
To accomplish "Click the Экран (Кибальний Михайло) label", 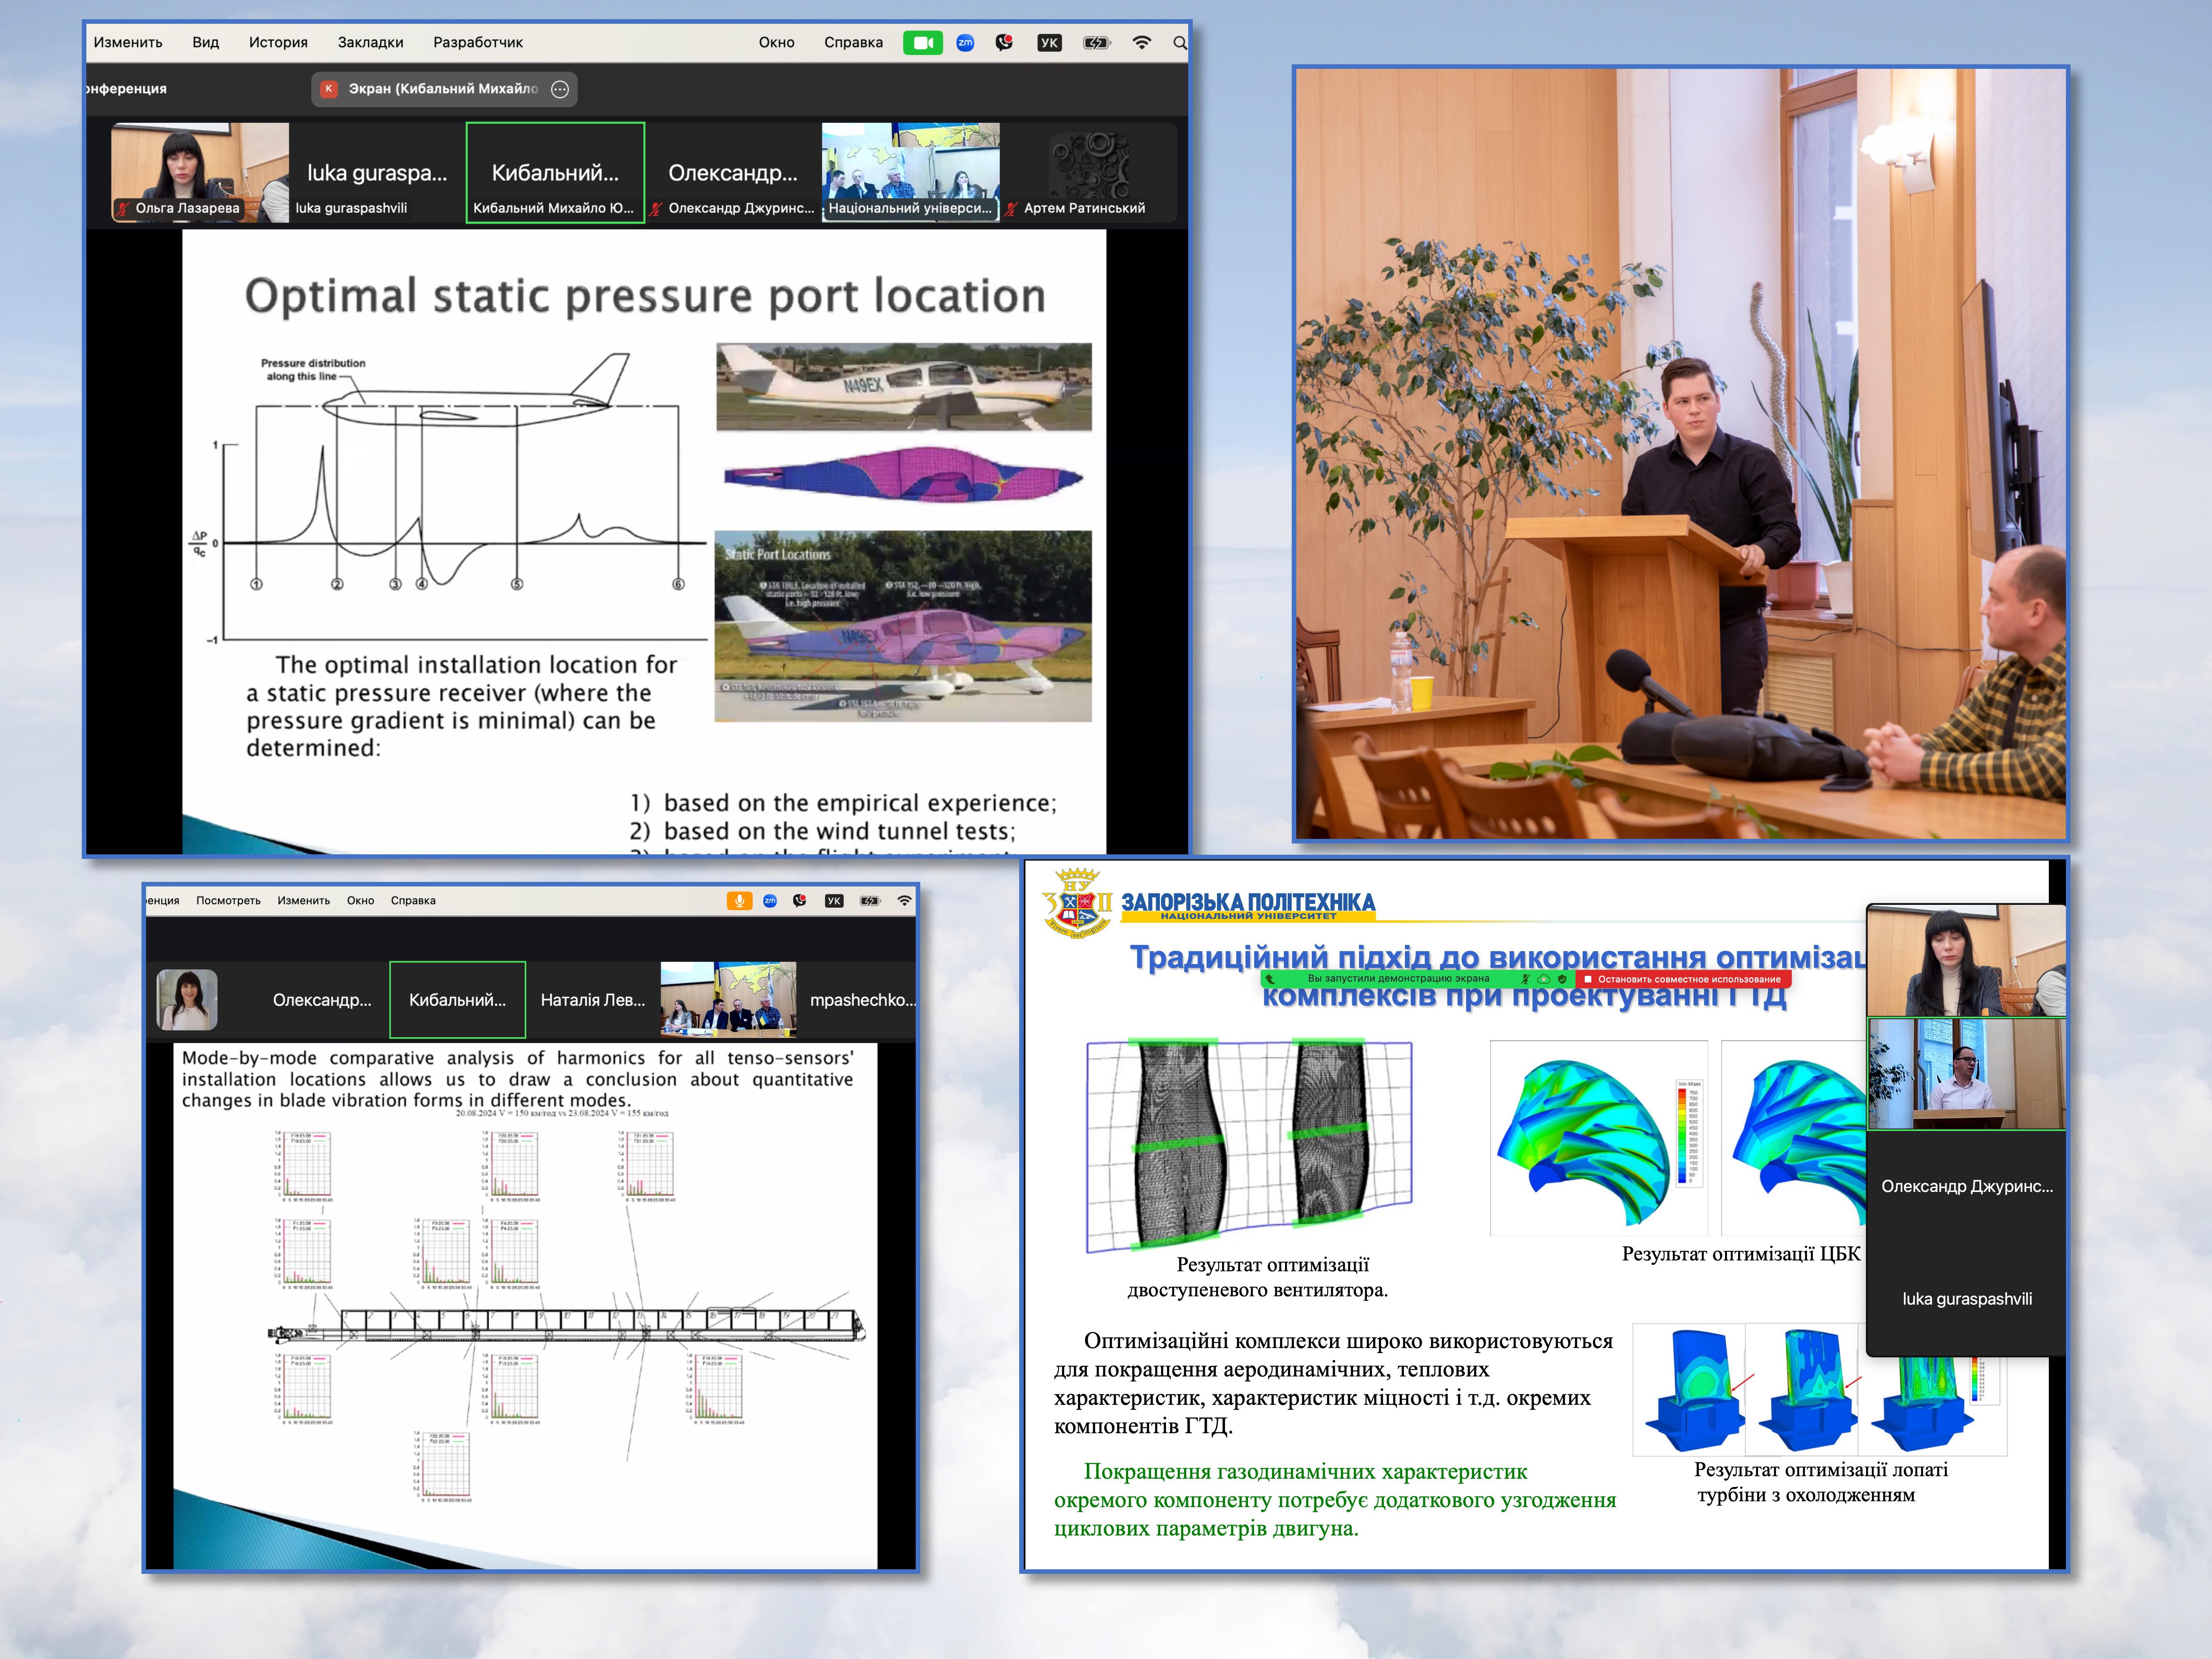I will 442,89.
